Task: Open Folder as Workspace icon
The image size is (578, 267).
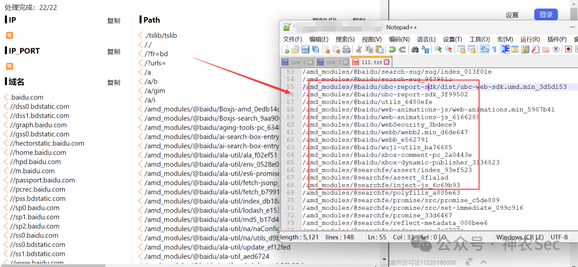Action: coord(545,49)
